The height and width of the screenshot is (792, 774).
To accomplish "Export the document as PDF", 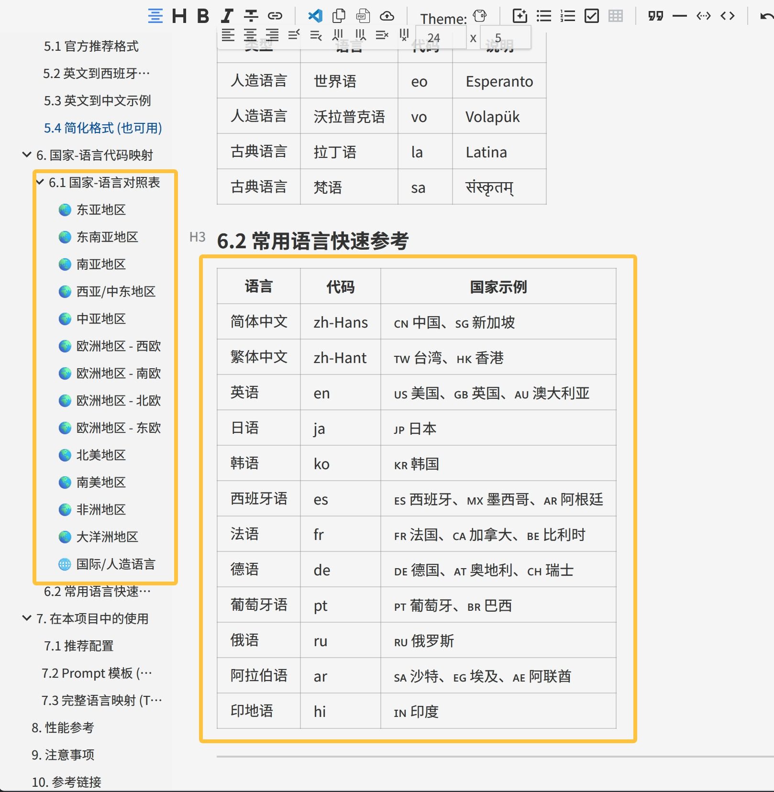I will click(x=363, y=16).
